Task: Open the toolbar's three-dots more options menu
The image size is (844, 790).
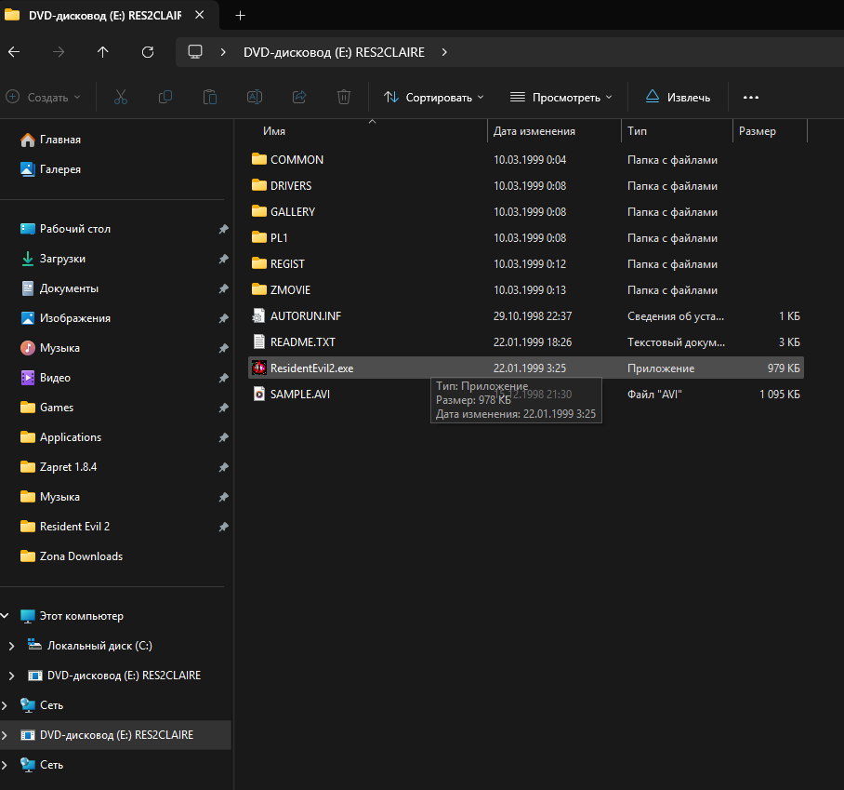Action: click(751, 98)
